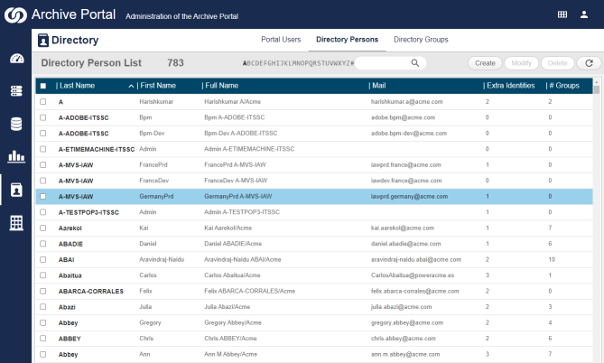Click iawdev.france@acme.com mail cell
The width and height of the screenshot is (604, 363).
tap(406, 181)
